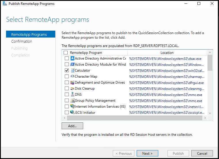
Task: Select the Disk Cleanup row name
Action: coord(85,89)
